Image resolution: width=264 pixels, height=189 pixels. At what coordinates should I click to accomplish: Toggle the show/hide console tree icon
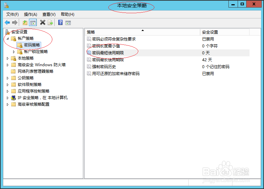[33, 22]
